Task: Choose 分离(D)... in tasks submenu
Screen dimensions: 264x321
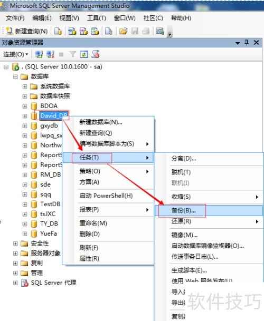Action: click(x=184, y=159)
